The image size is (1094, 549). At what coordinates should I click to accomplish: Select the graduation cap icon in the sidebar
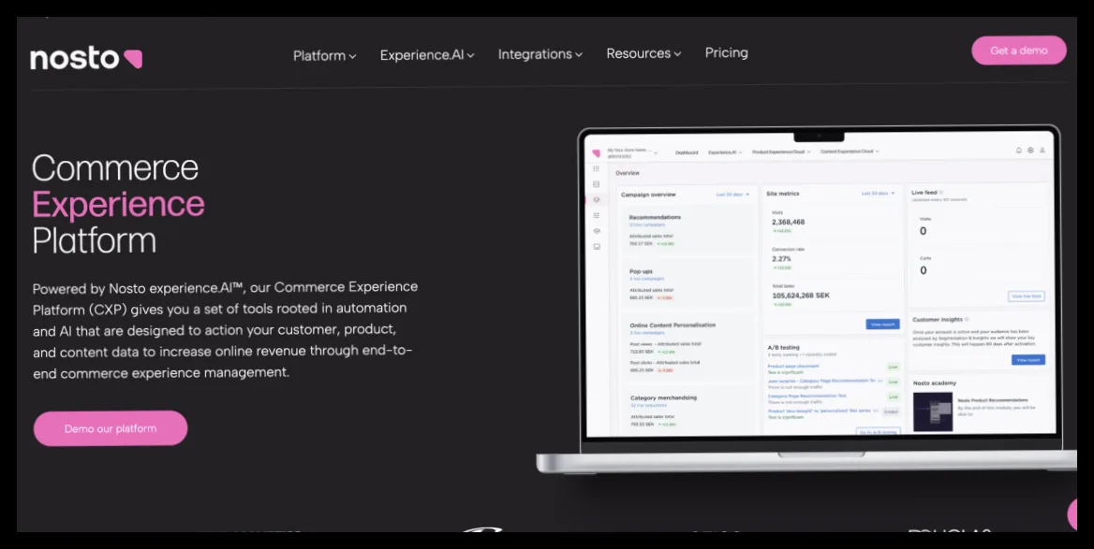596,231
